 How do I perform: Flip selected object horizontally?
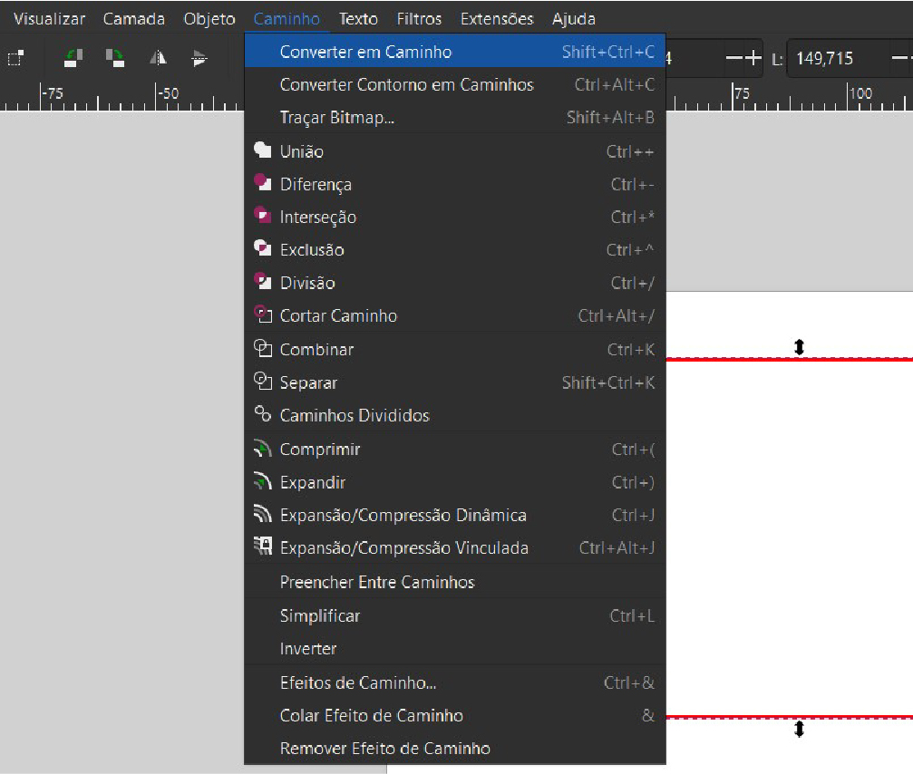coord(158,58)
